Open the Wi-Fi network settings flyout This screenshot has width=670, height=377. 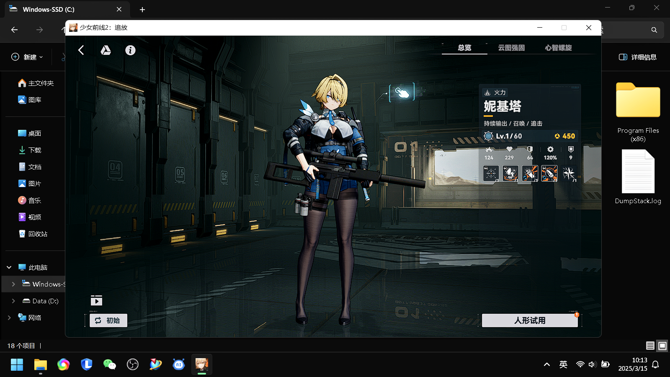580,364
